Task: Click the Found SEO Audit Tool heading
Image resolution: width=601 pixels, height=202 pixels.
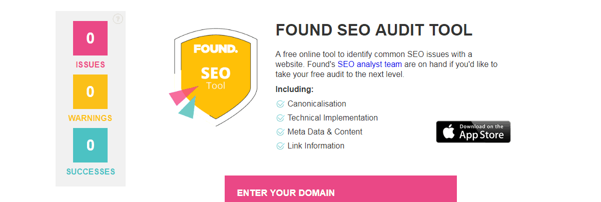Action: pos(374,30)
